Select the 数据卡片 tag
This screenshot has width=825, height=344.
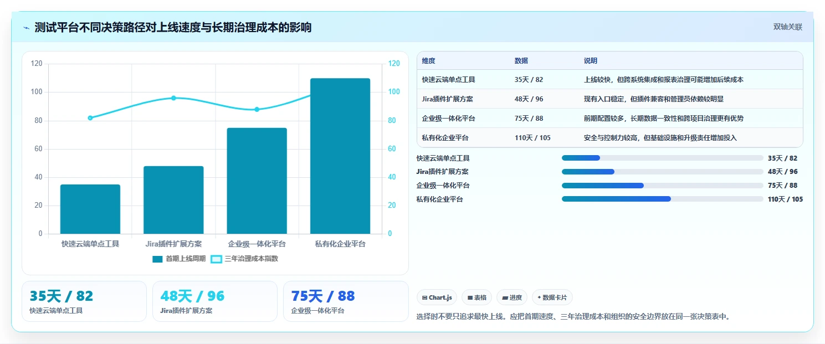[552, 297]
